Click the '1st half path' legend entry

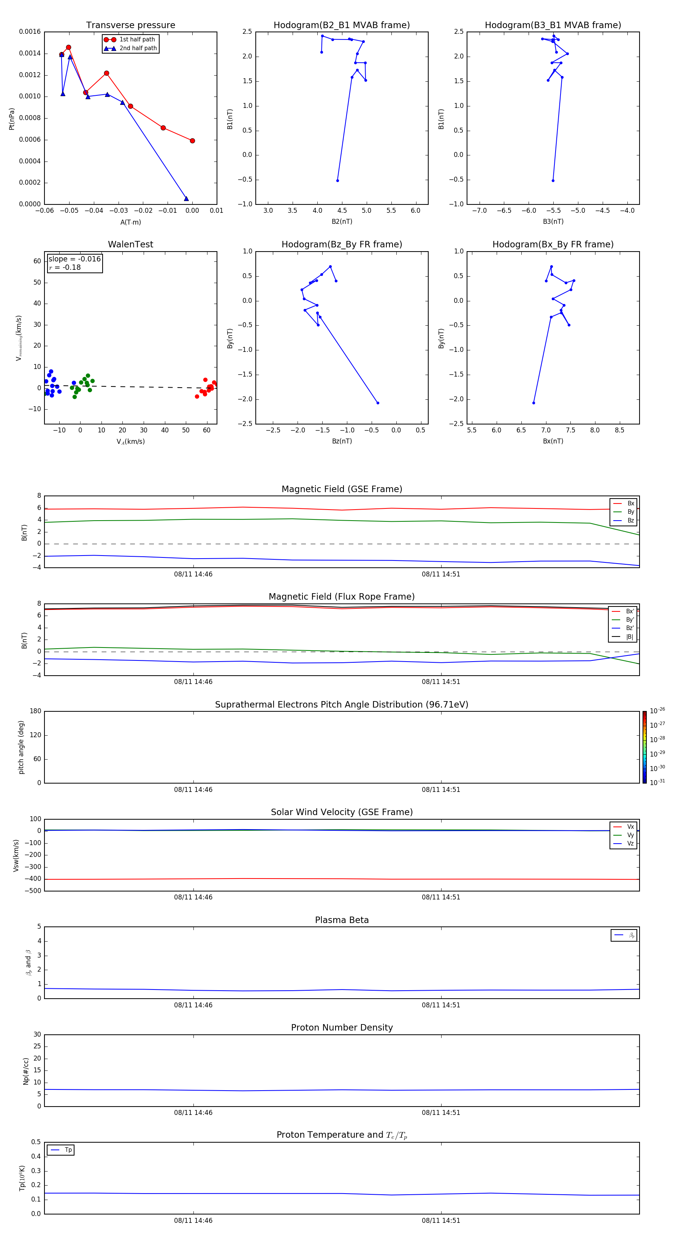point(130,40)
